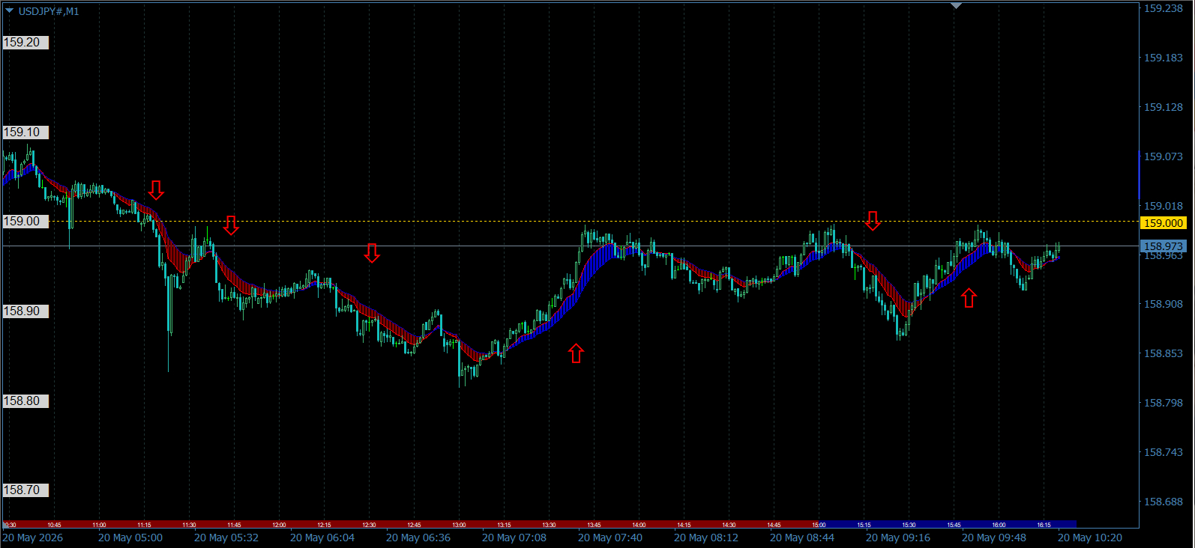Click 13:45 on the red session bar

(x=594, y=525)
